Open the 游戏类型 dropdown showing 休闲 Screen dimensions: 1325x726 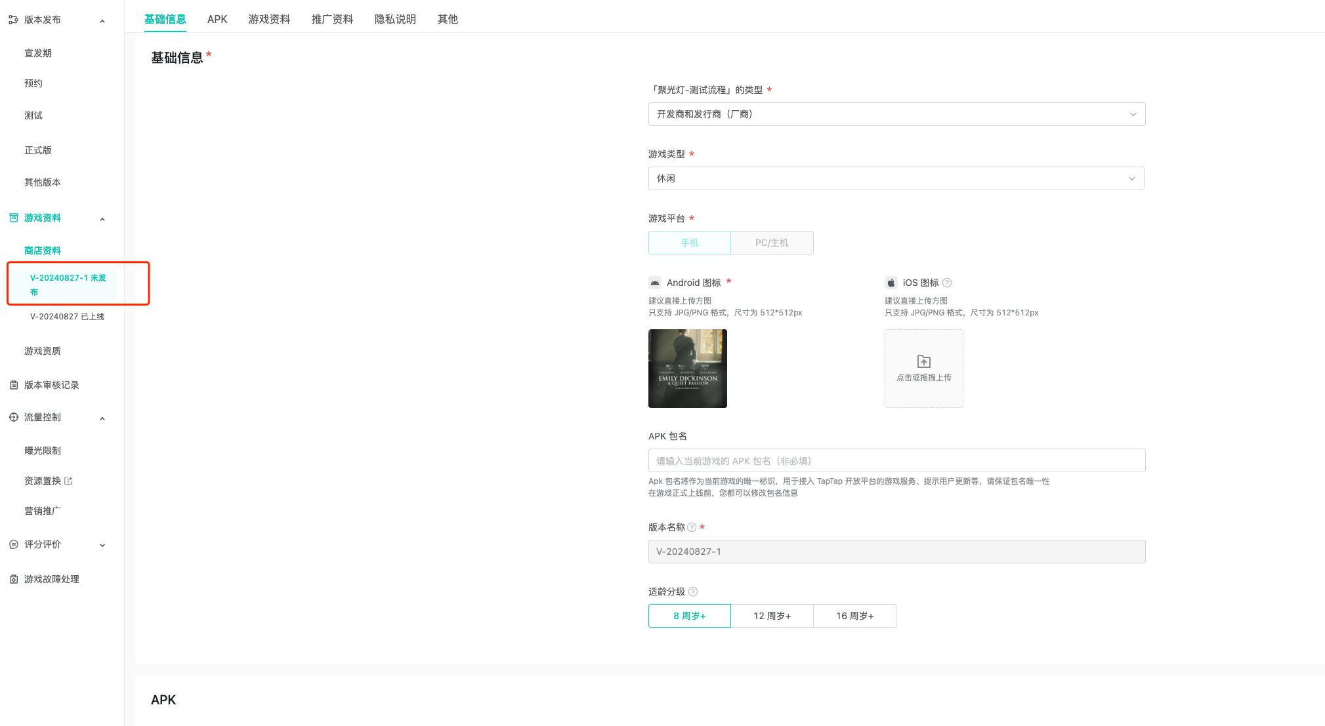point(896,178)
